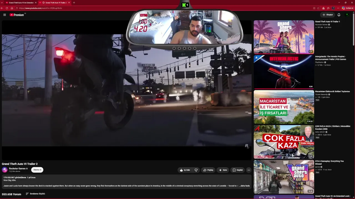Open the browser settings ellipsis menu

tap(338, 8)
